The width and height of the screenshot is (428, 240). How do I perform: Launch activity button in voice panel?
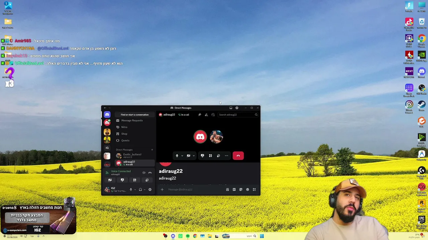135,180
